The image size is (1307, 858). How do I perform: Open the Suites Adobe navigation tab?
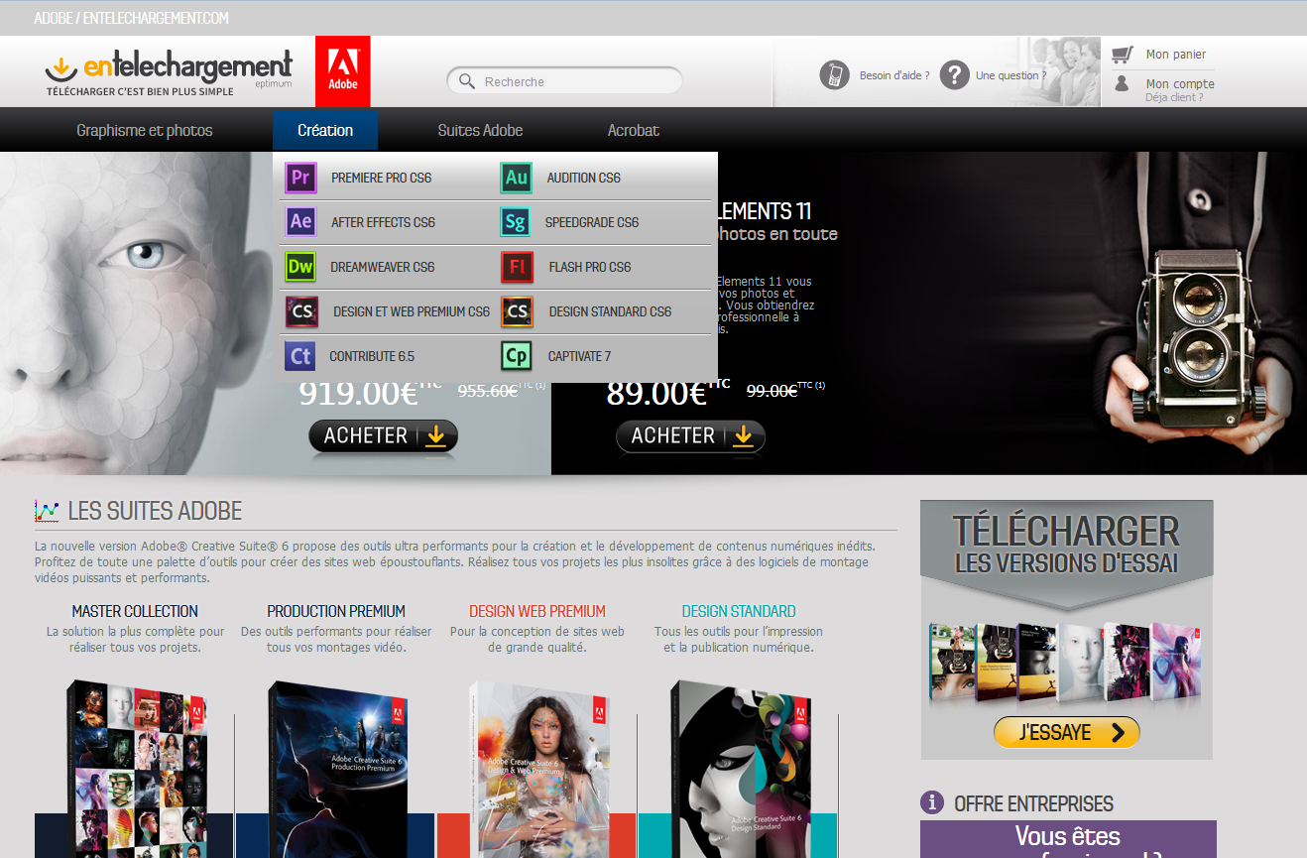[x=480, y=130]
